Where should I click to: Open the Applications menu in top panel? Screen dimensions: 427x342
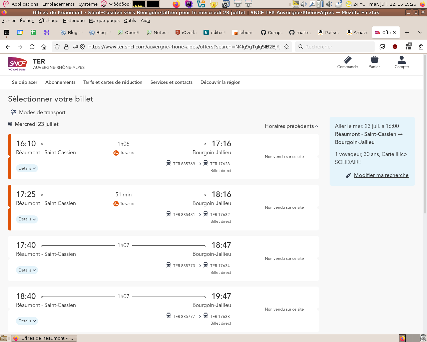[25, 4]
